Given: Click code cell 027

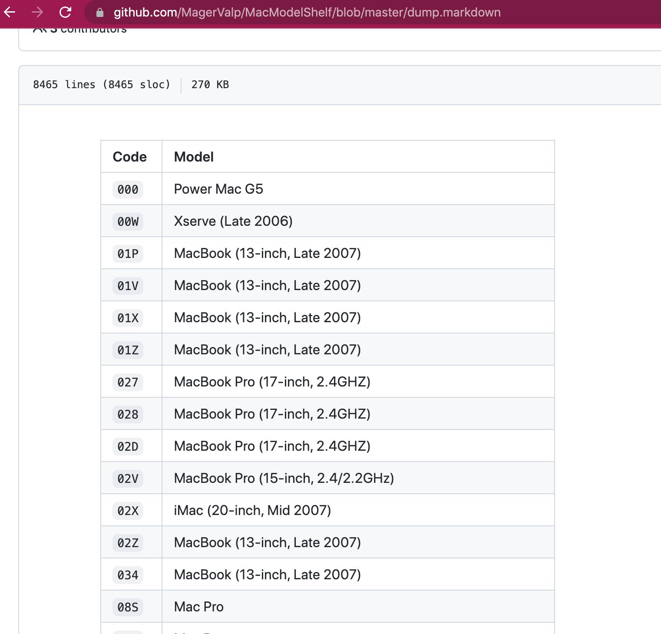Looking at the screenshot, I should pyautogui.click(x=128, y=382).
